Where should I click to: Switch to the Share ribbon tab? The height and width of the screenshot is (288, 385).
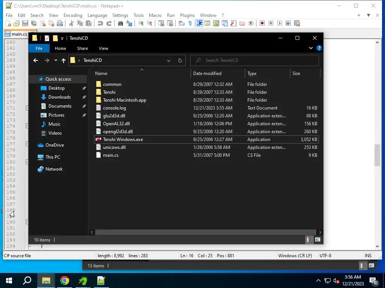point(82,48)
